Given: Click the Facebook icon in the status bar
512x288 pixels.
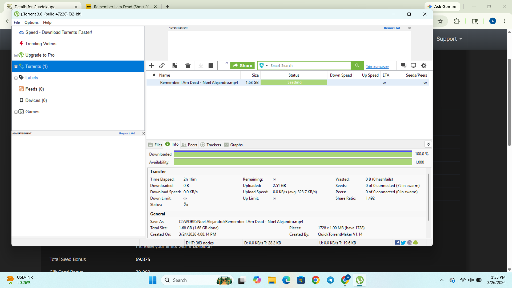Looking at the screenshot, I should click(x=397, y=243).
